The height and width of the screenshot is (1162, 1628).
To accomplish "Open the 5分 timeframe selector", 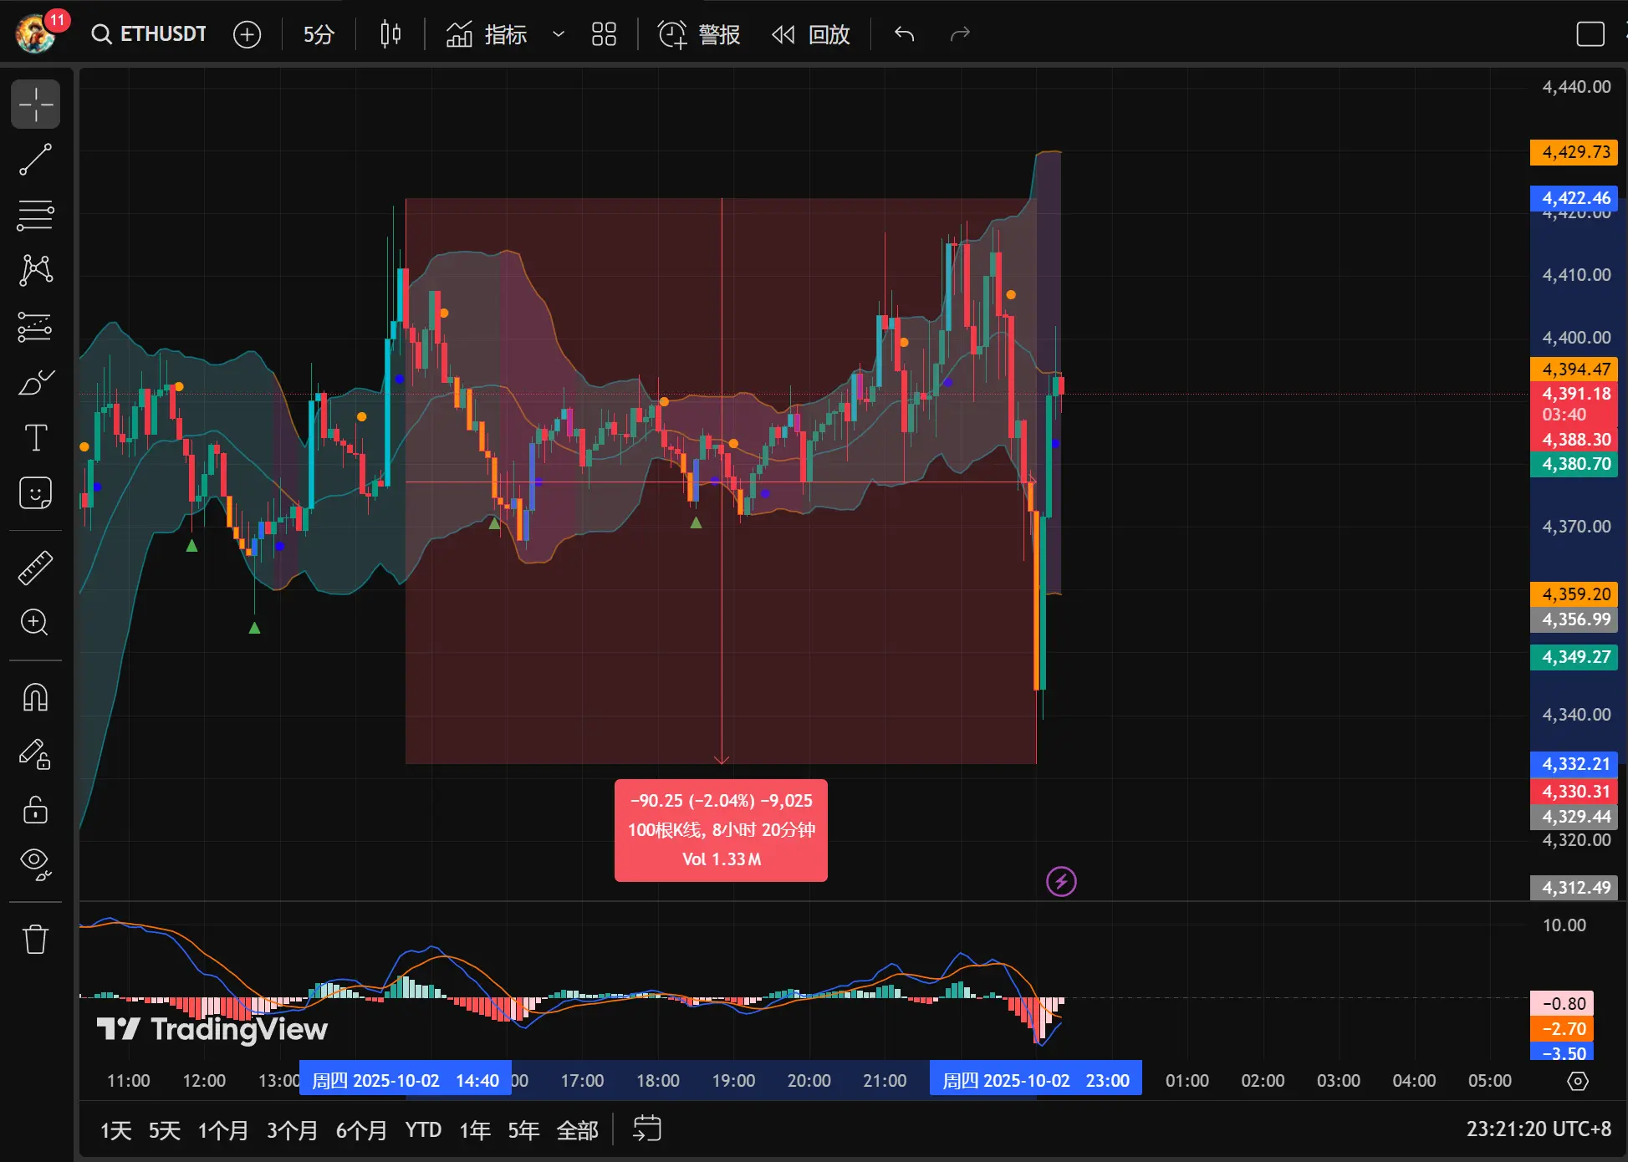I will 319,34.
